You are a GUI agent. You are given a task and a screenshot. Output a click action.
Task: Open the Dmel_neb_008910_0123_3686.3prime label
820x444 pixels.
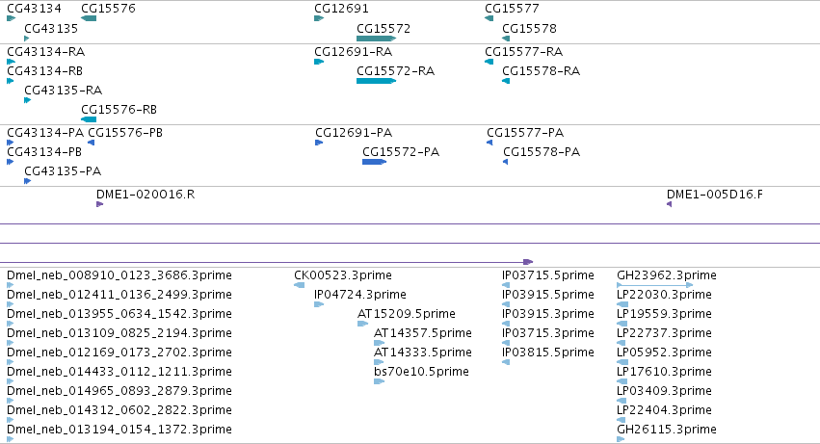pyautogui.click(x=119, y=275)
